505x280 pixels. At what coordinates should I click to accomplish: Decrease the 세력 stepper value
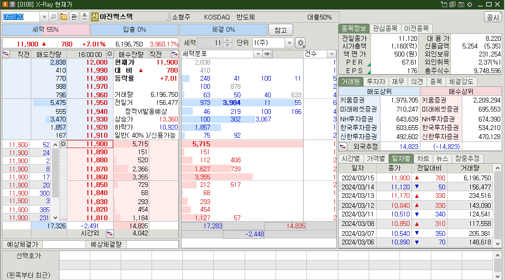click(227, 45)
